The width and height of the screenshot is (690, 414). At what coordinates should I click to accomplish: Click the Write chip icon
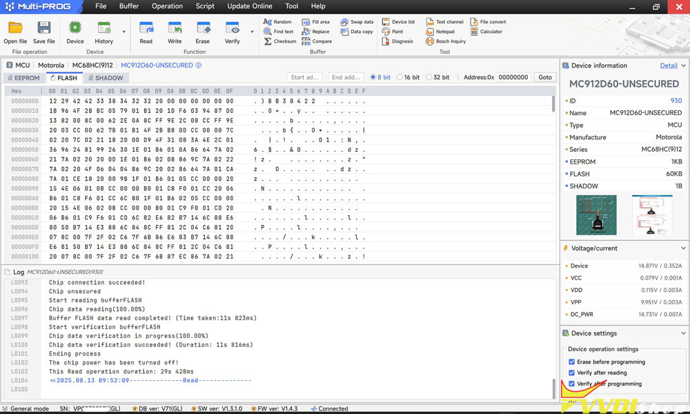coord(175,29)
